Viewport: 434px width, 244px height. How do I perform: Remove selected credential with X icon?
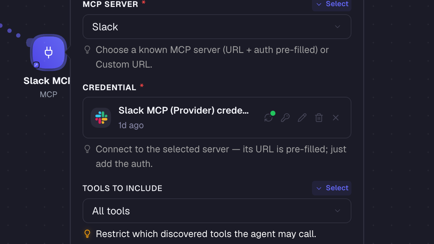point(336,118)
